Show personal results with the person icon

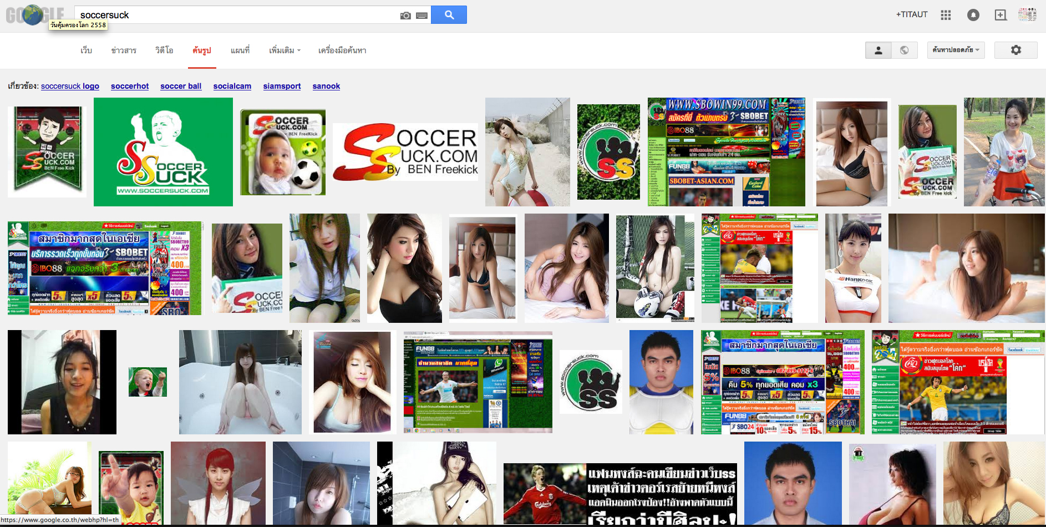pos(878,50)
